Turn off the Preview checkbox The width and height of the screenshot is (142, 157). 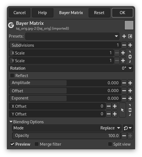12,144
